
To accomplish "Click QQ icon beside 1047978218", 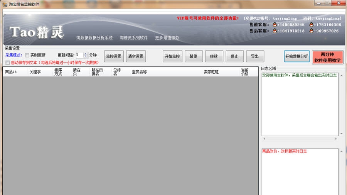I will (x=275, y=31).
